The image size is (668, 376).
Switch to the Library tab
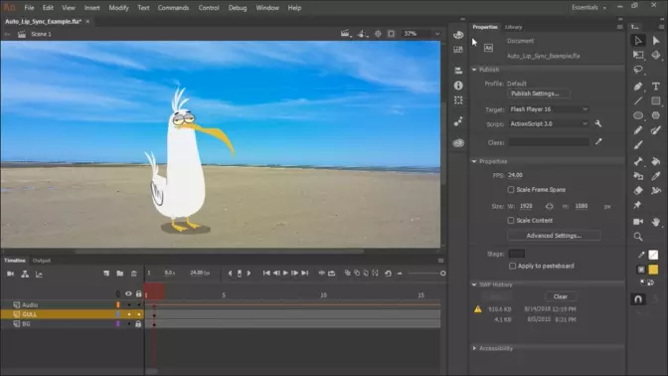(513, 27)
